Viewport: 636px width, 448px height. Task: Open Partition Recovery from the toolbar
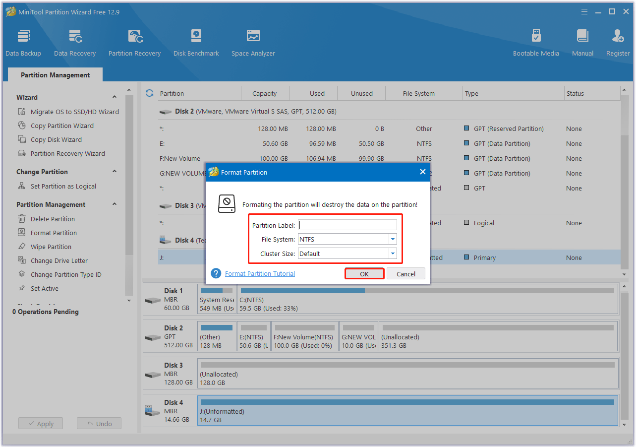point(134,43)
